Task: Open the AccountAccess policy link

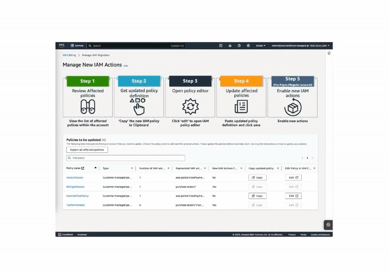Action: tap(75, 178)
